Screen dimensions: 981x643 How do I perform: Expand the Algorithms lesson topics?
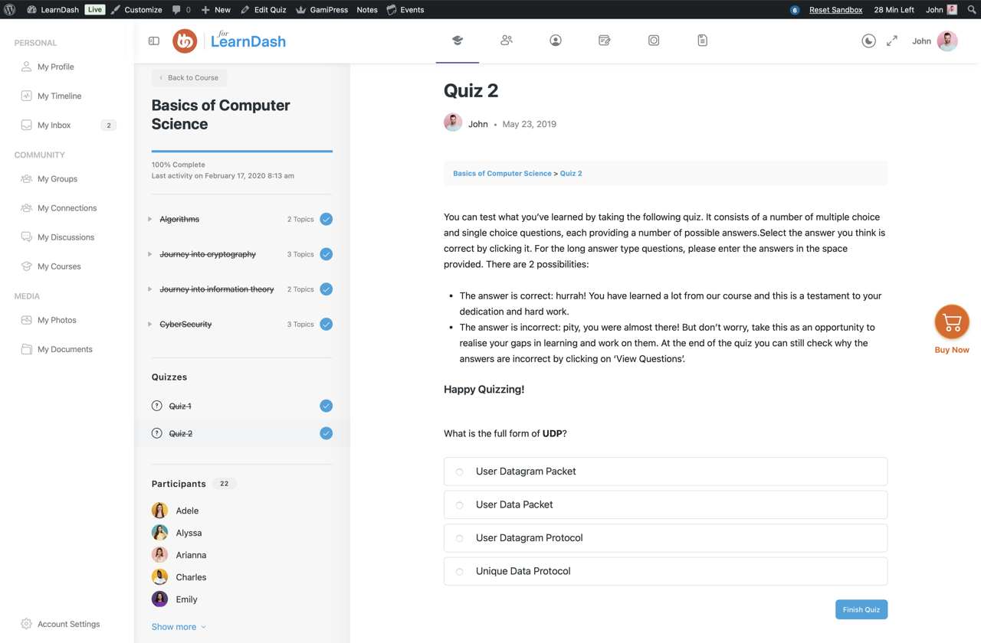[x=150, y=220]
